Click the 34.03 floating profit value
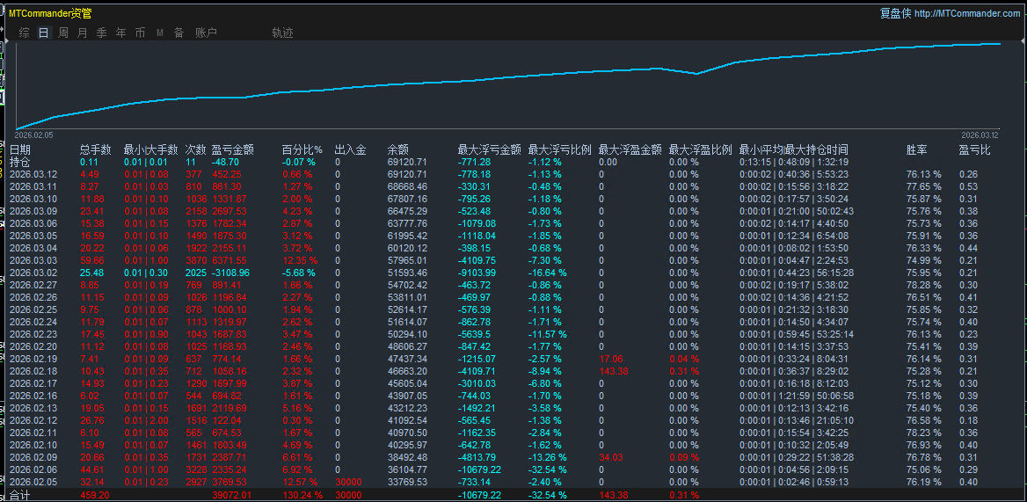Image resolution: width=1027 pixels, height=502 pixels. [610, 457]
